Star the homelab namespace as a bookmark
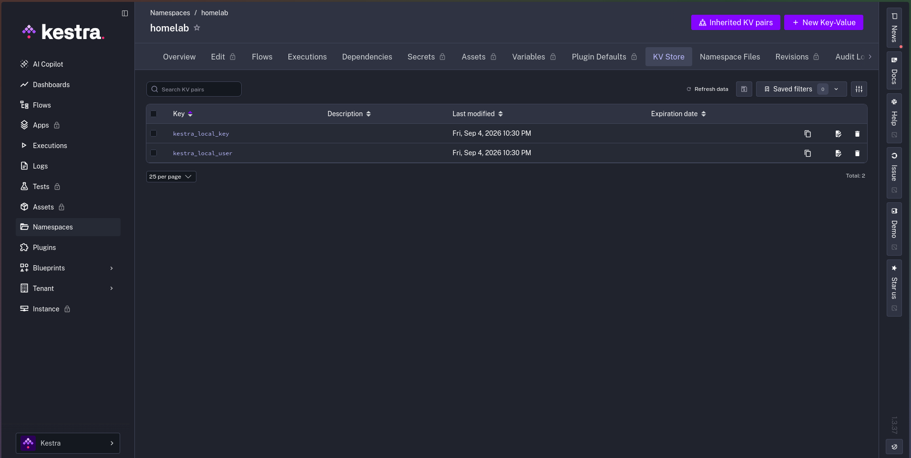 click(197, 28)
